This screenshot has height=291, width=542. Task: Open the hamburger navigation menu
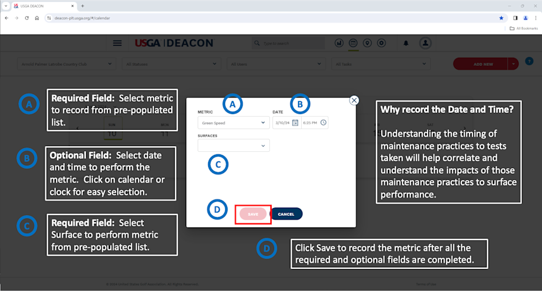coord(117,43)
